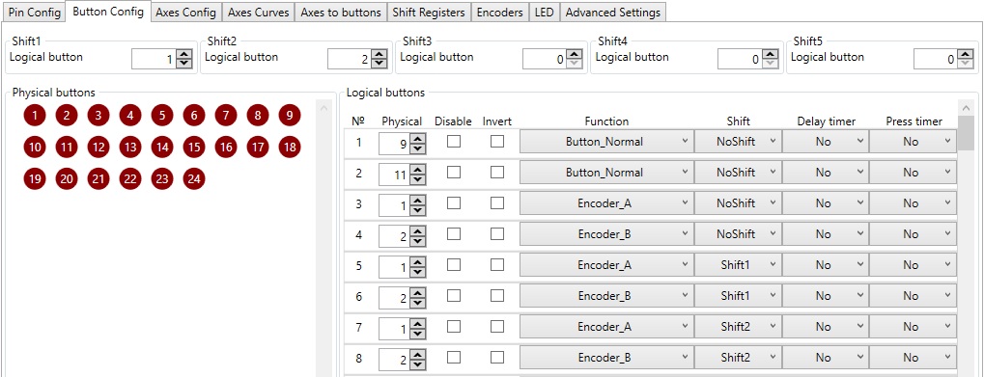Increase Shift3 logical button value
Image resolution: width=984 pixels, height=377 pixels.
[575, 55]
